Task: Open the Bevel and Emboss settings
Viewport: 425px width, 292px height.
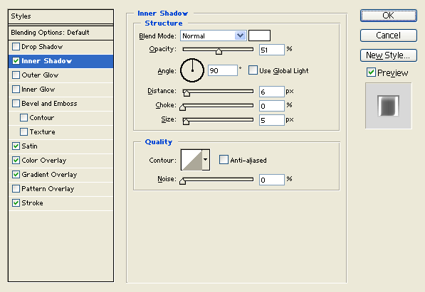Action: click(x=61, y=104)
